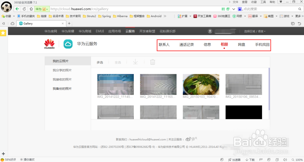
Task: Open the 名词术语 bookmark folder
Action: [56, 16]
